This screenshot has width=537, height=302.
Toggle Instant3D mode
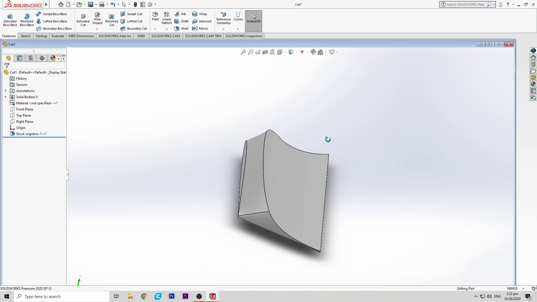click(254, 21)
